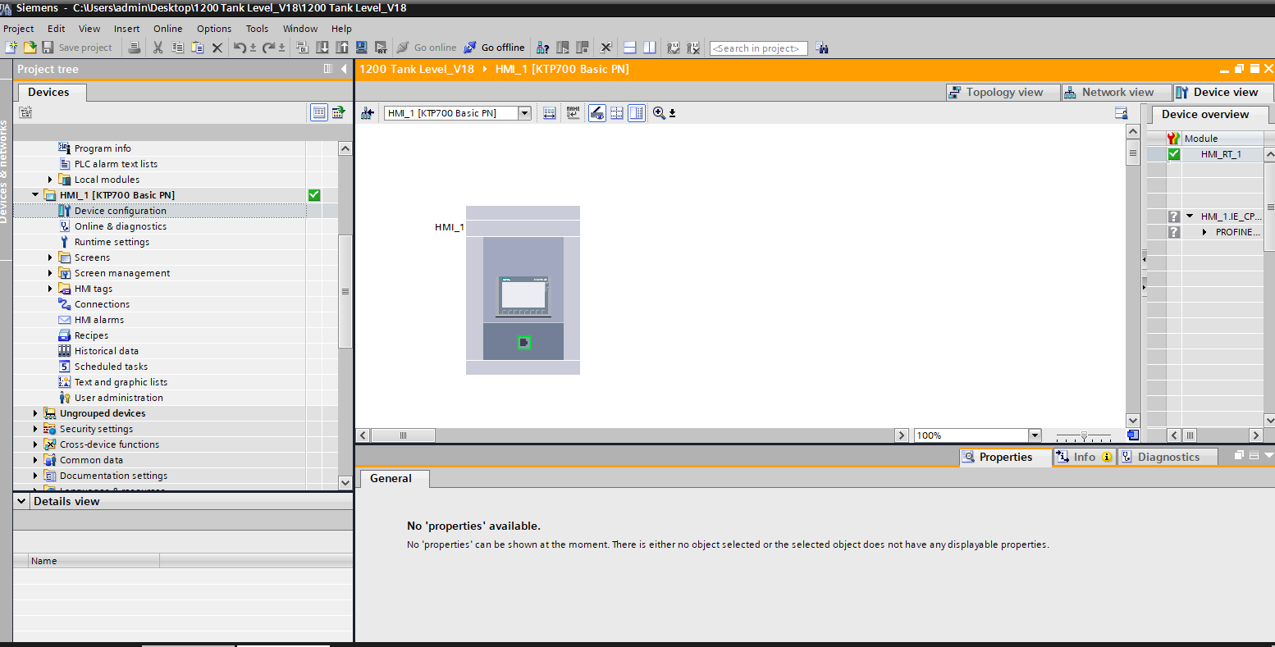Viewport: 1275px width, 647px height.
Task: Expand the Screens folder
Action: point(50,257)
